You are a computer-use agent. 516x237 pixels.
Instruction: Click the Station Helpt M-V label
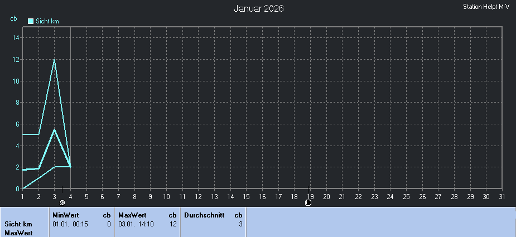coord(486,7)
